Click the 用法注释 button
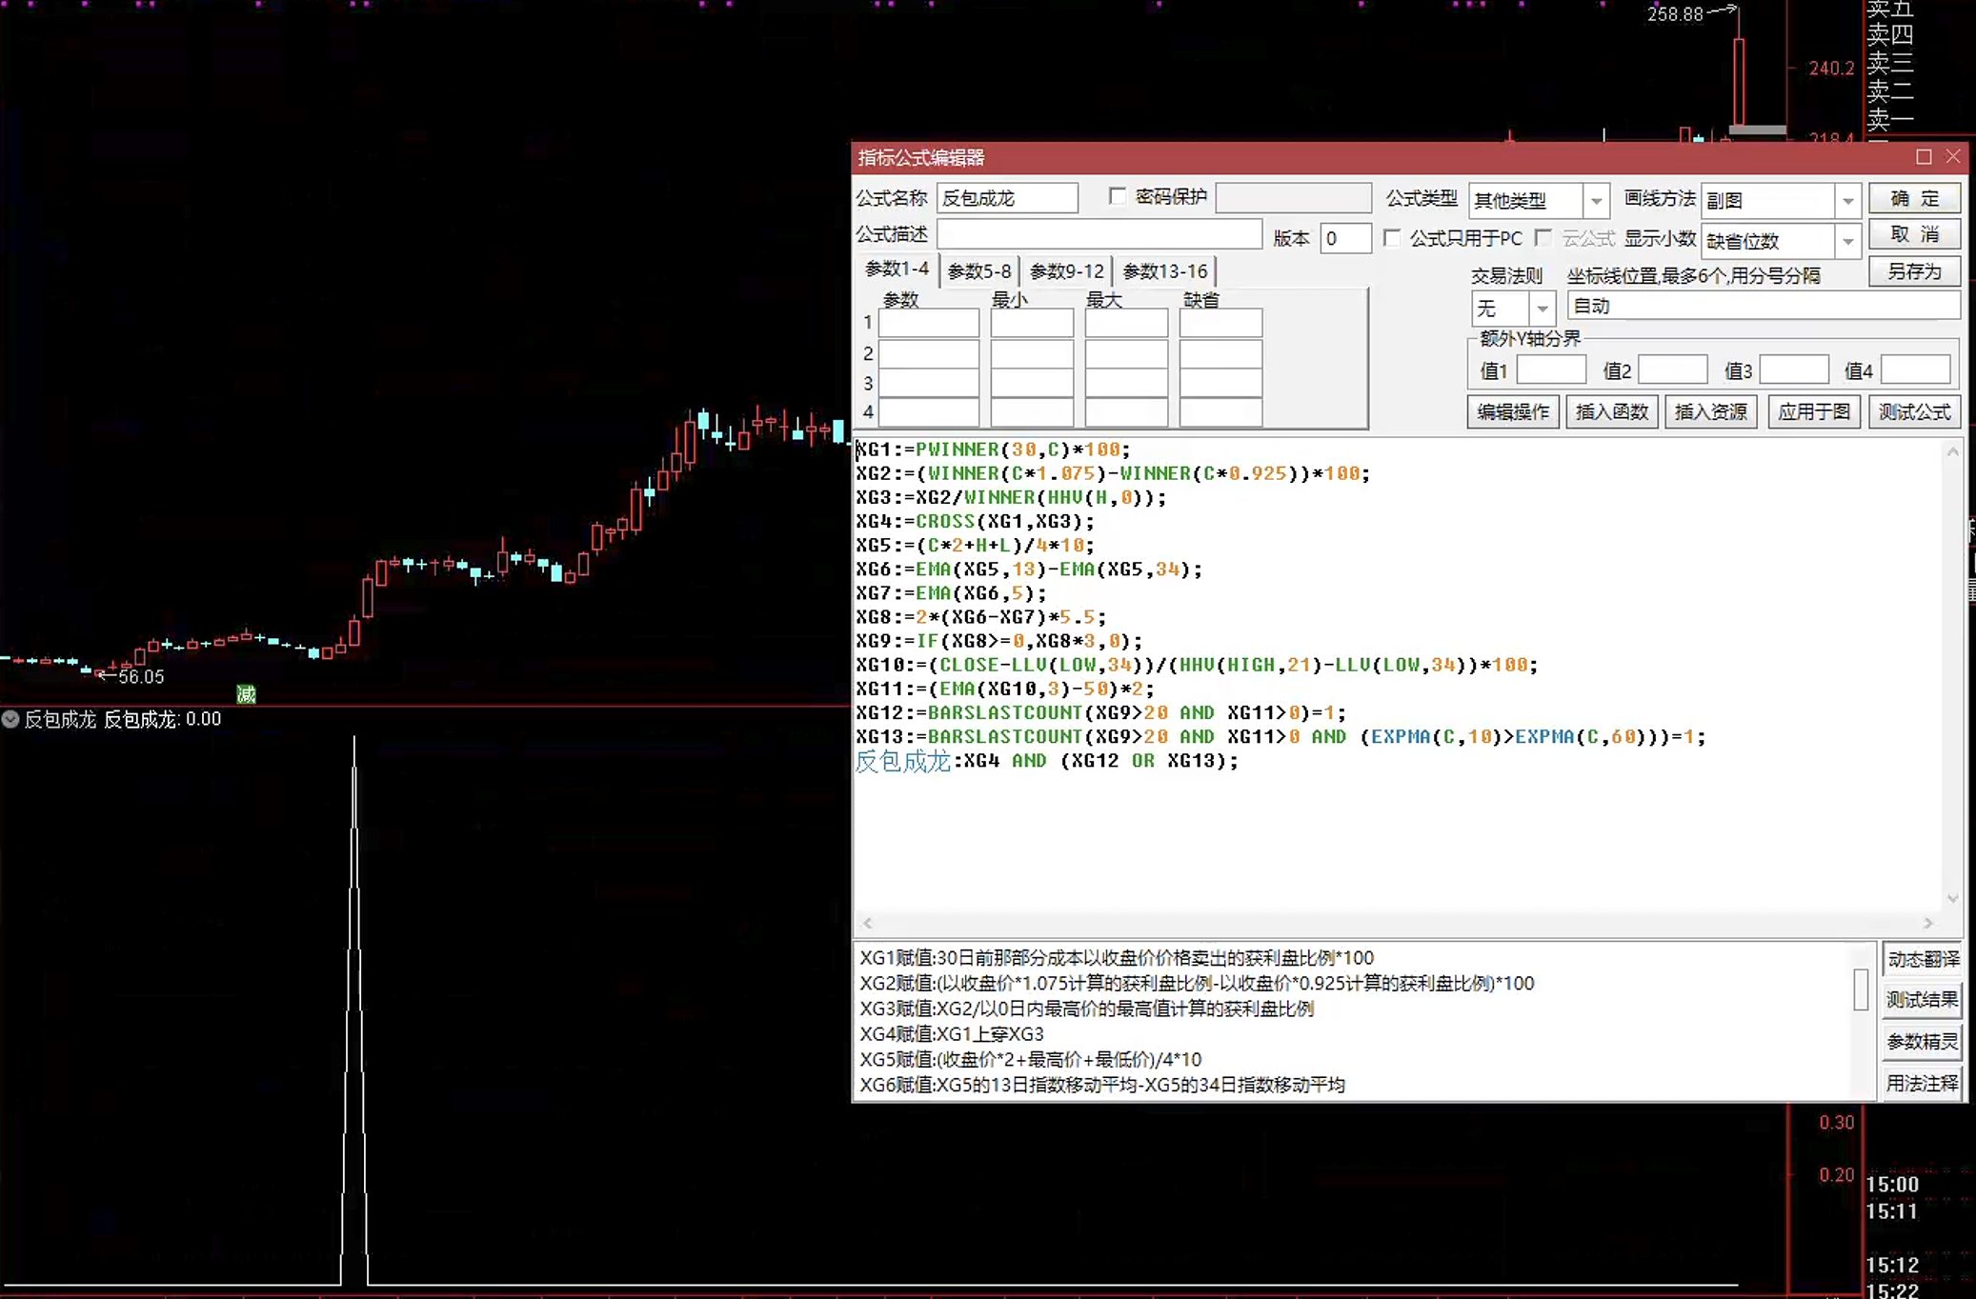This screenshot has height=1299, width=1976. (x=1923, y=1084)
